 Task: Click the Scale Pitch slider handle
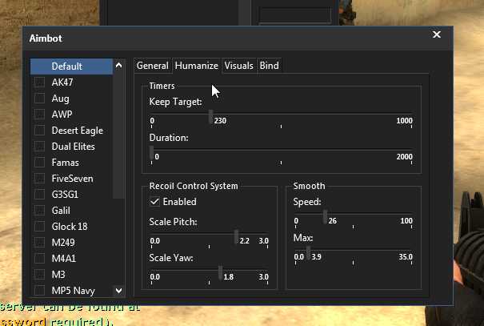coord(236,237)
